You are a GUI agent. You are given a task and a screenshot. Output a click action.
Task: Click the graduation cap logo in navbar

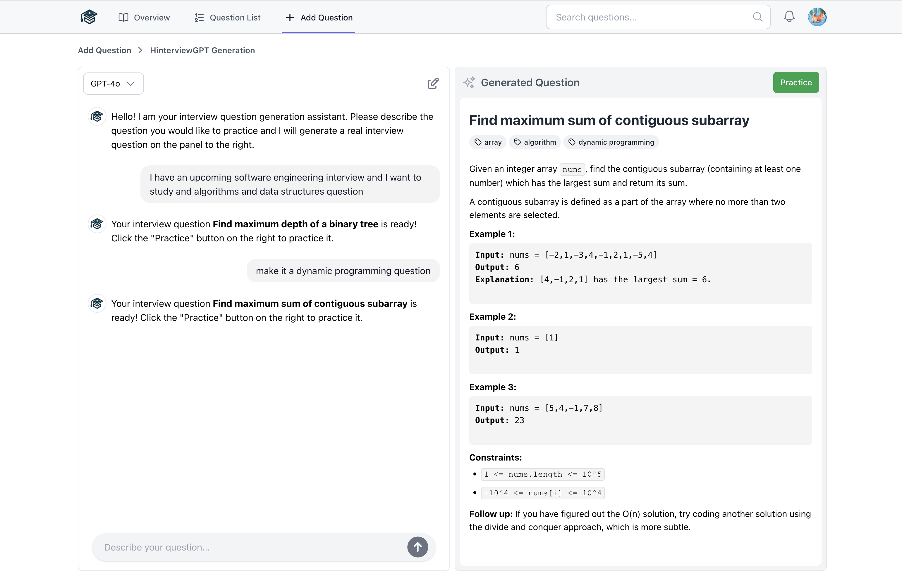point(89,17)
